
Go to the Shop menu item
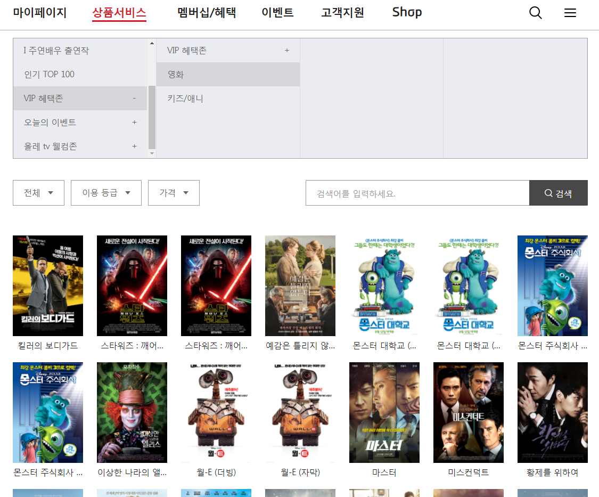click(x=407, y=13)
